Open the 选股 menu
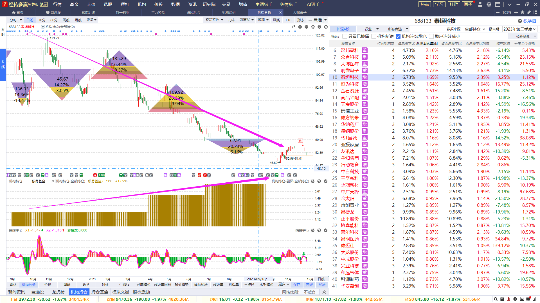This screenshot has width=540, height=303. coord(108,4)
